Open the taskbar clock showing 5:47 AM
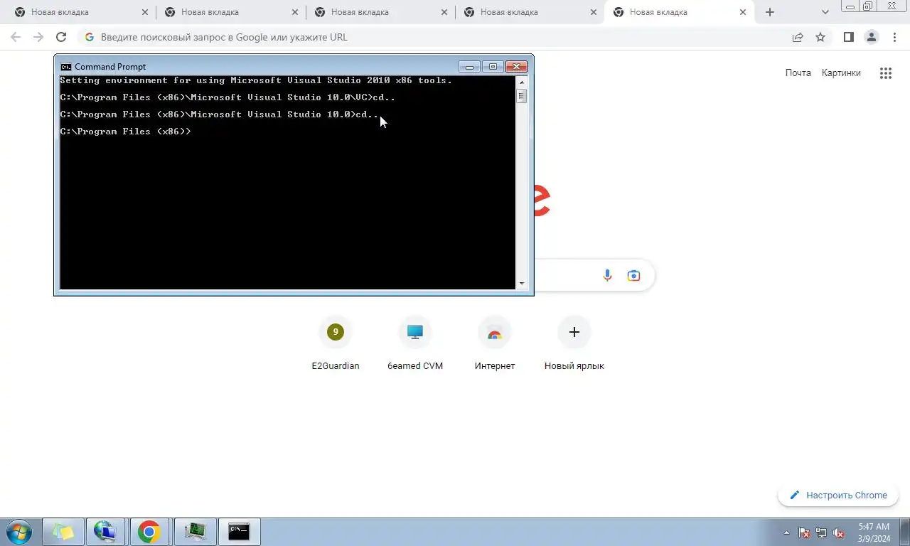The height and width of the screenshot is (546, 910). coord(874,532)
